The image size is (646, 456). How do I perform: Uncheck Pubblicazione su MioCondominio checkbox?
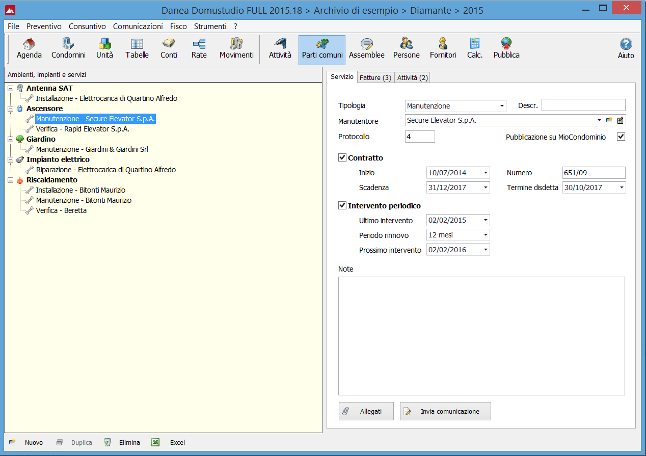(x=621, y=137)
